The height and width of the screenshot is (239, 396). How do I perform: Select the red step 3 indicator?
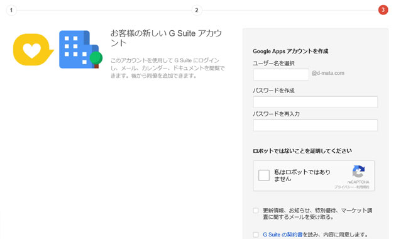point(383,10)
